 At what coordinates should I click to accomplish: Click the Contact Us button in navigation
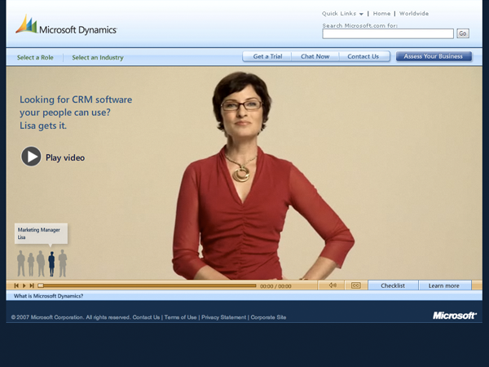point(363,56)
